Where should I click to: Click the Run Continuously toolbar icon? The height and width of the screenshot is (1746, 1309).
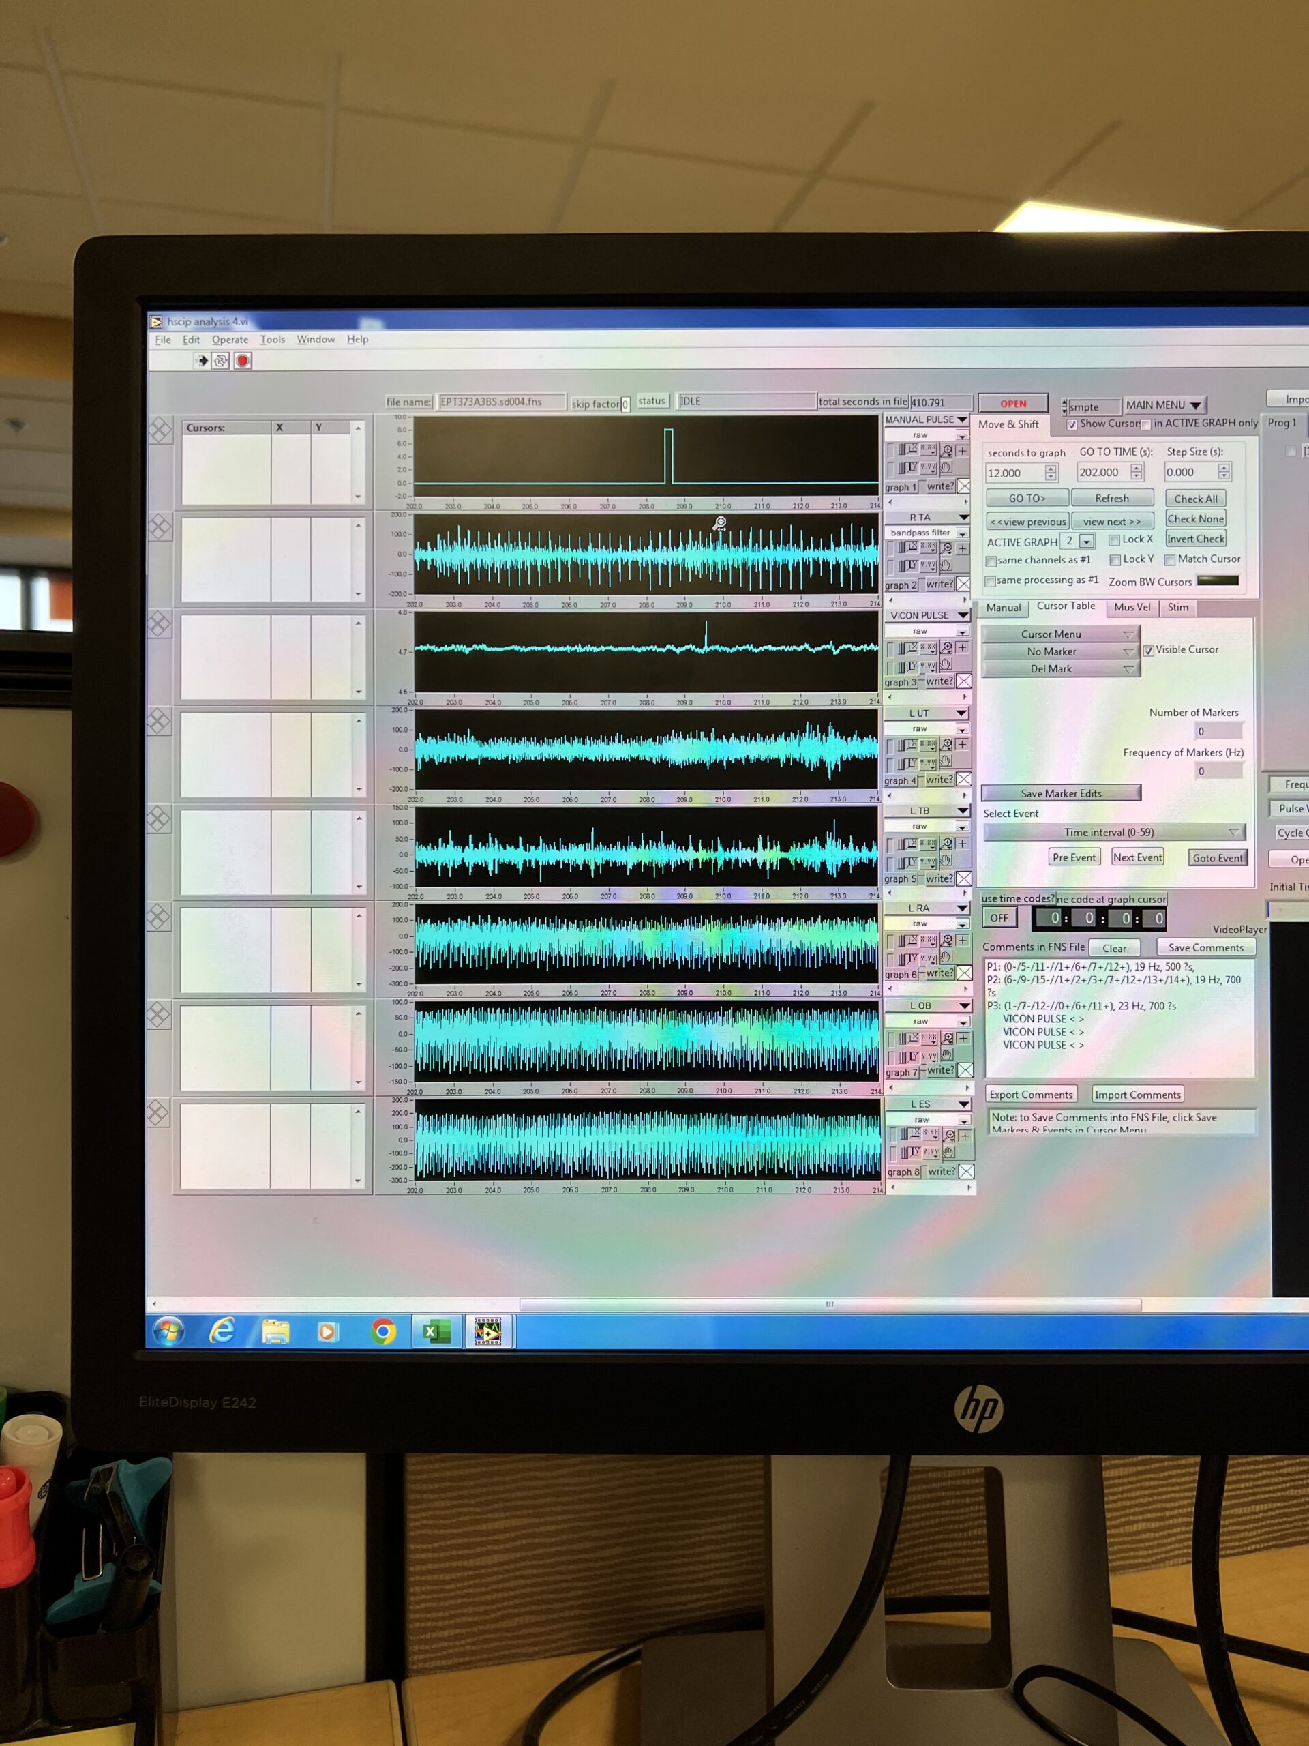pos(221,361)
